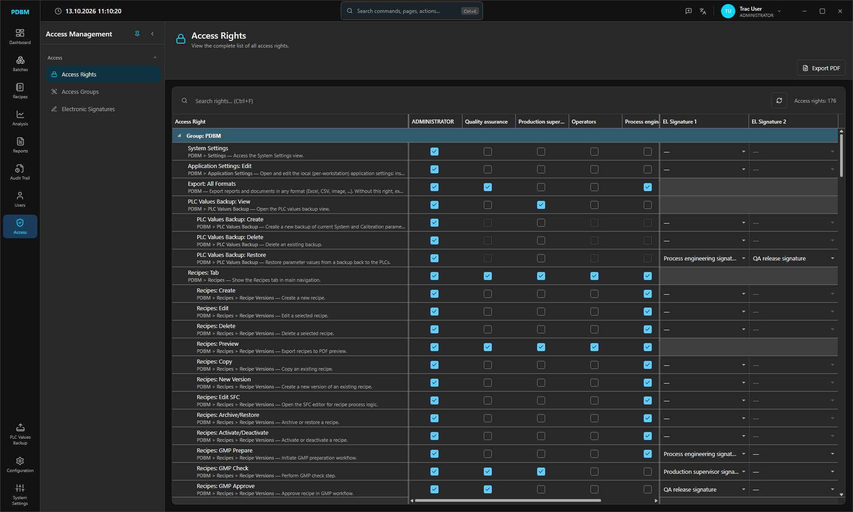Click the TU user avatar
The width and height of the screenshot is (853, 512).
[728, 11]
